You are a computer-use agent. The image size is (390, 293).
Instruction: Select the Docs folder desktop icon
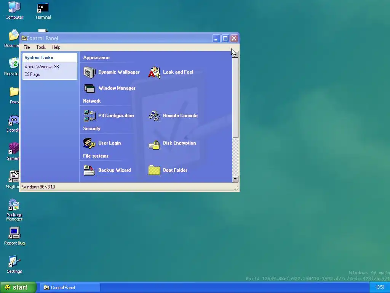point(14,92)
